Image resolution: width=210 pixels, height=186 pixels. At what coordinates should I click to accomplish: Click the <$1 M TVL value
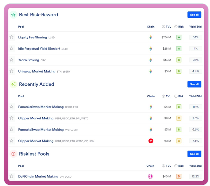point(167,141)
